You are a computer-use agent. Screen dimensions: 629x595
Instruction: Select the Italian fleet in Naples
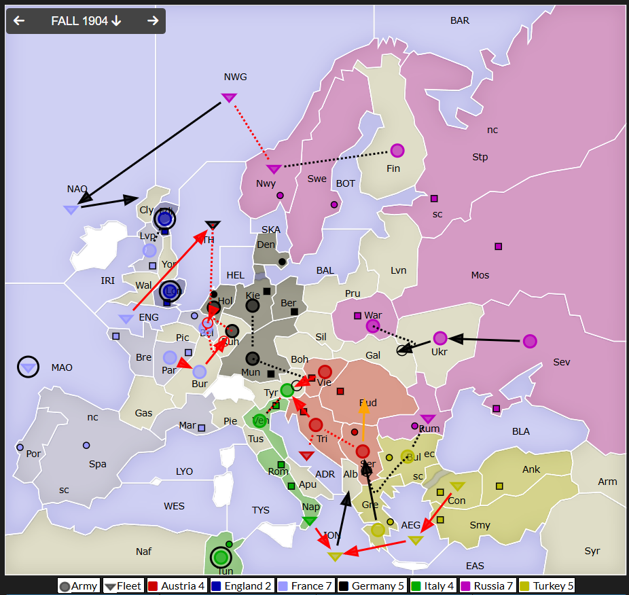310,522
